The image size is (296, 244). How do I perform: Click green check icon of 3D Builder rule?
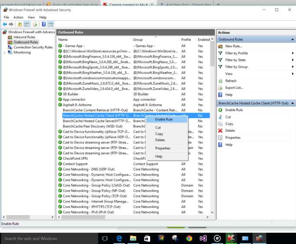click(x=60, y=94)
